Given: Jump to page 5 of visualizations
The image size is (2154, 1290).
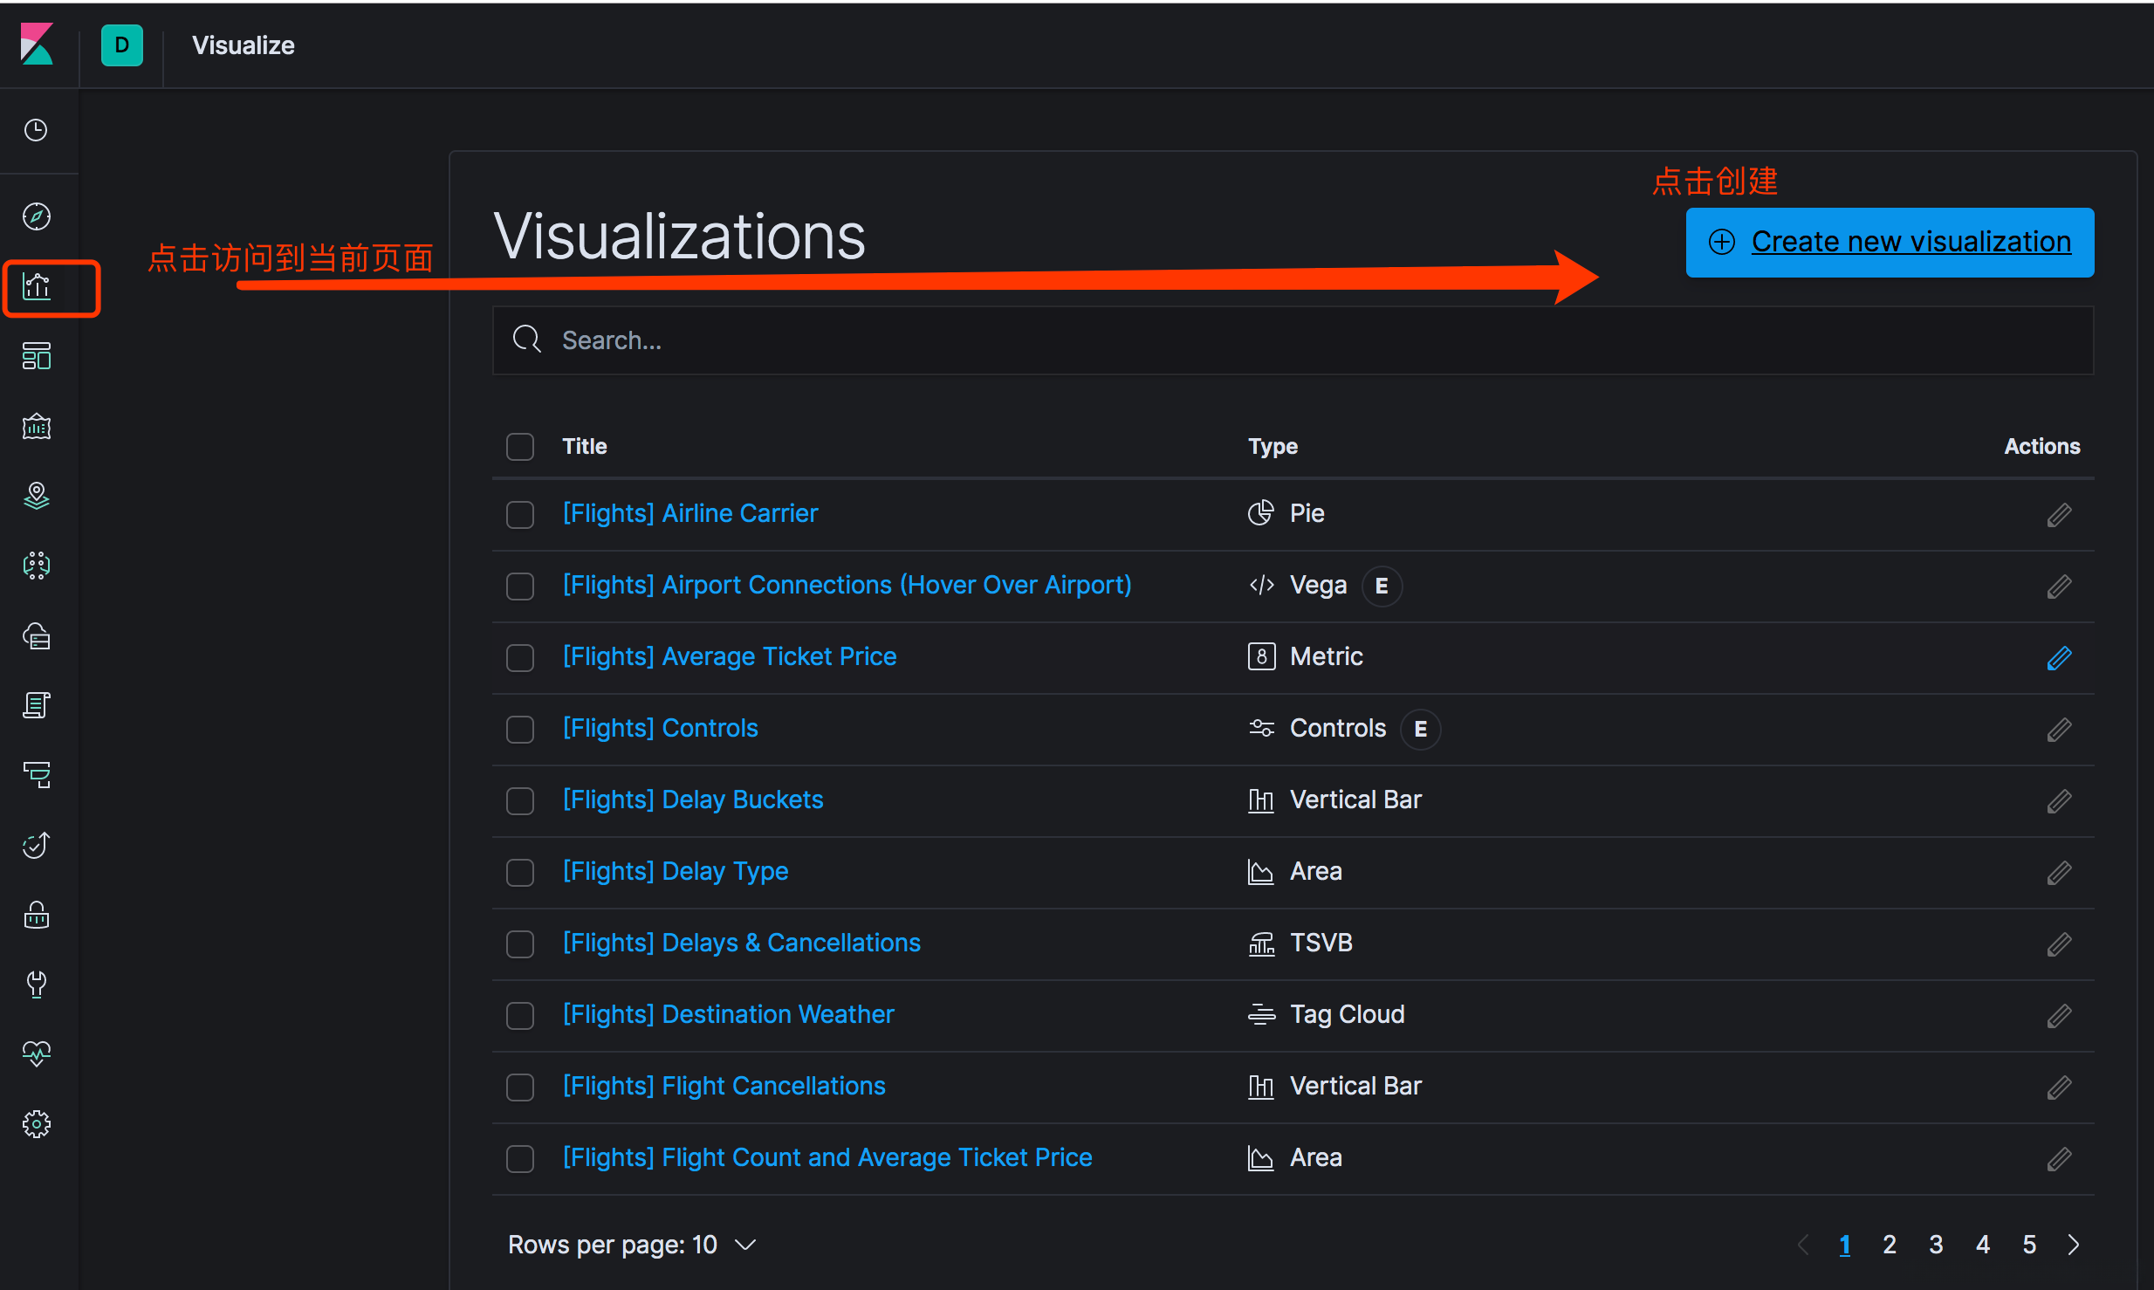Looking at the screenshot, I should (x=2029, y=1245).
